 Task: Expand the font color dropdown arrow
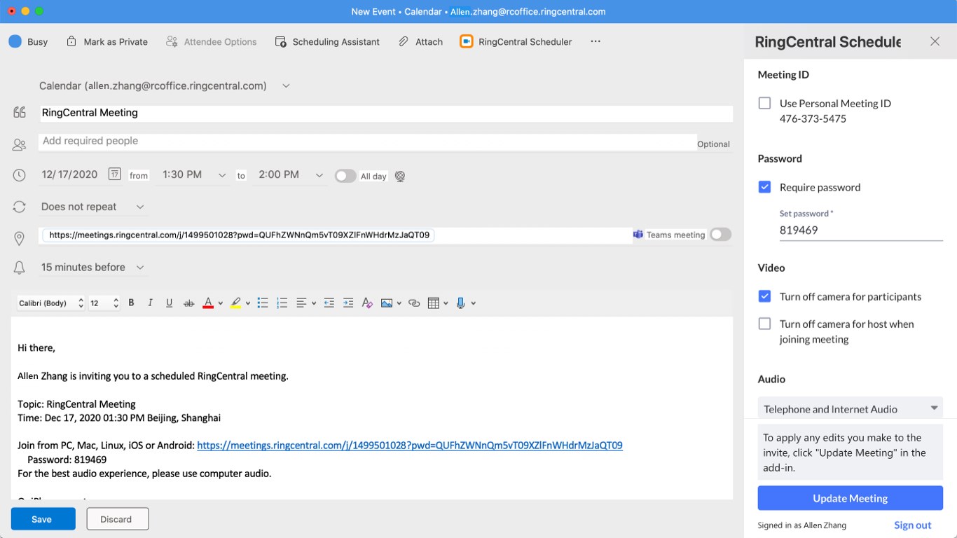221,303
